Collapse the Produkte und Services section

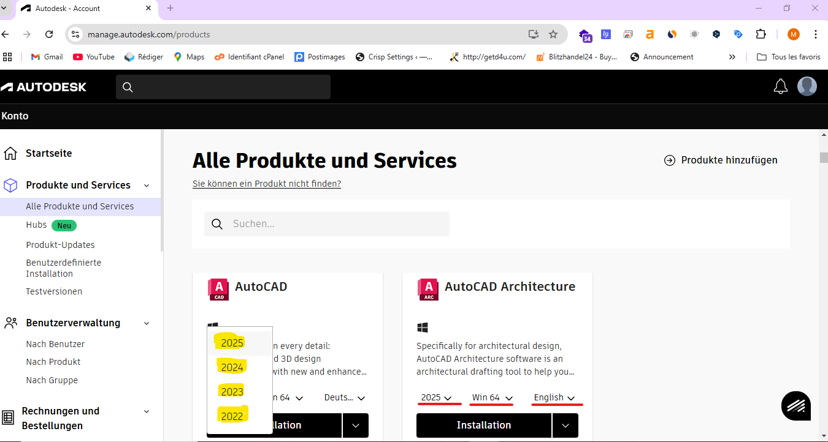(x=147, y=185)
